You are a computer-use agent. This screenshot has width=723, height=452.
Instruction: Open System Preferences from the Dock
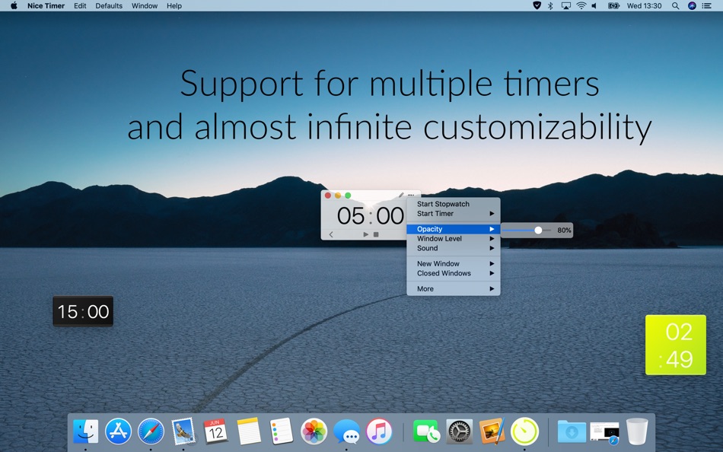(x=459, y=431)
